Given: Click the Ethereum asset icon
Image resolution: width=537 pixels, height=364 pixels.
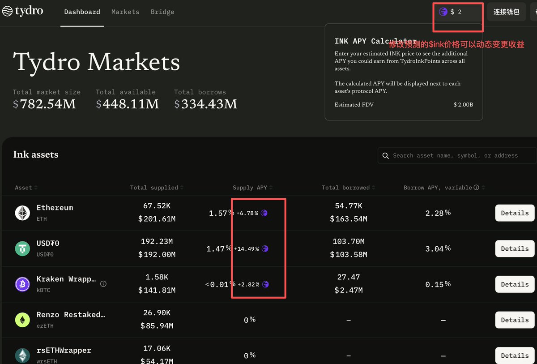Looking at the screenshot, I should (22, 213).
